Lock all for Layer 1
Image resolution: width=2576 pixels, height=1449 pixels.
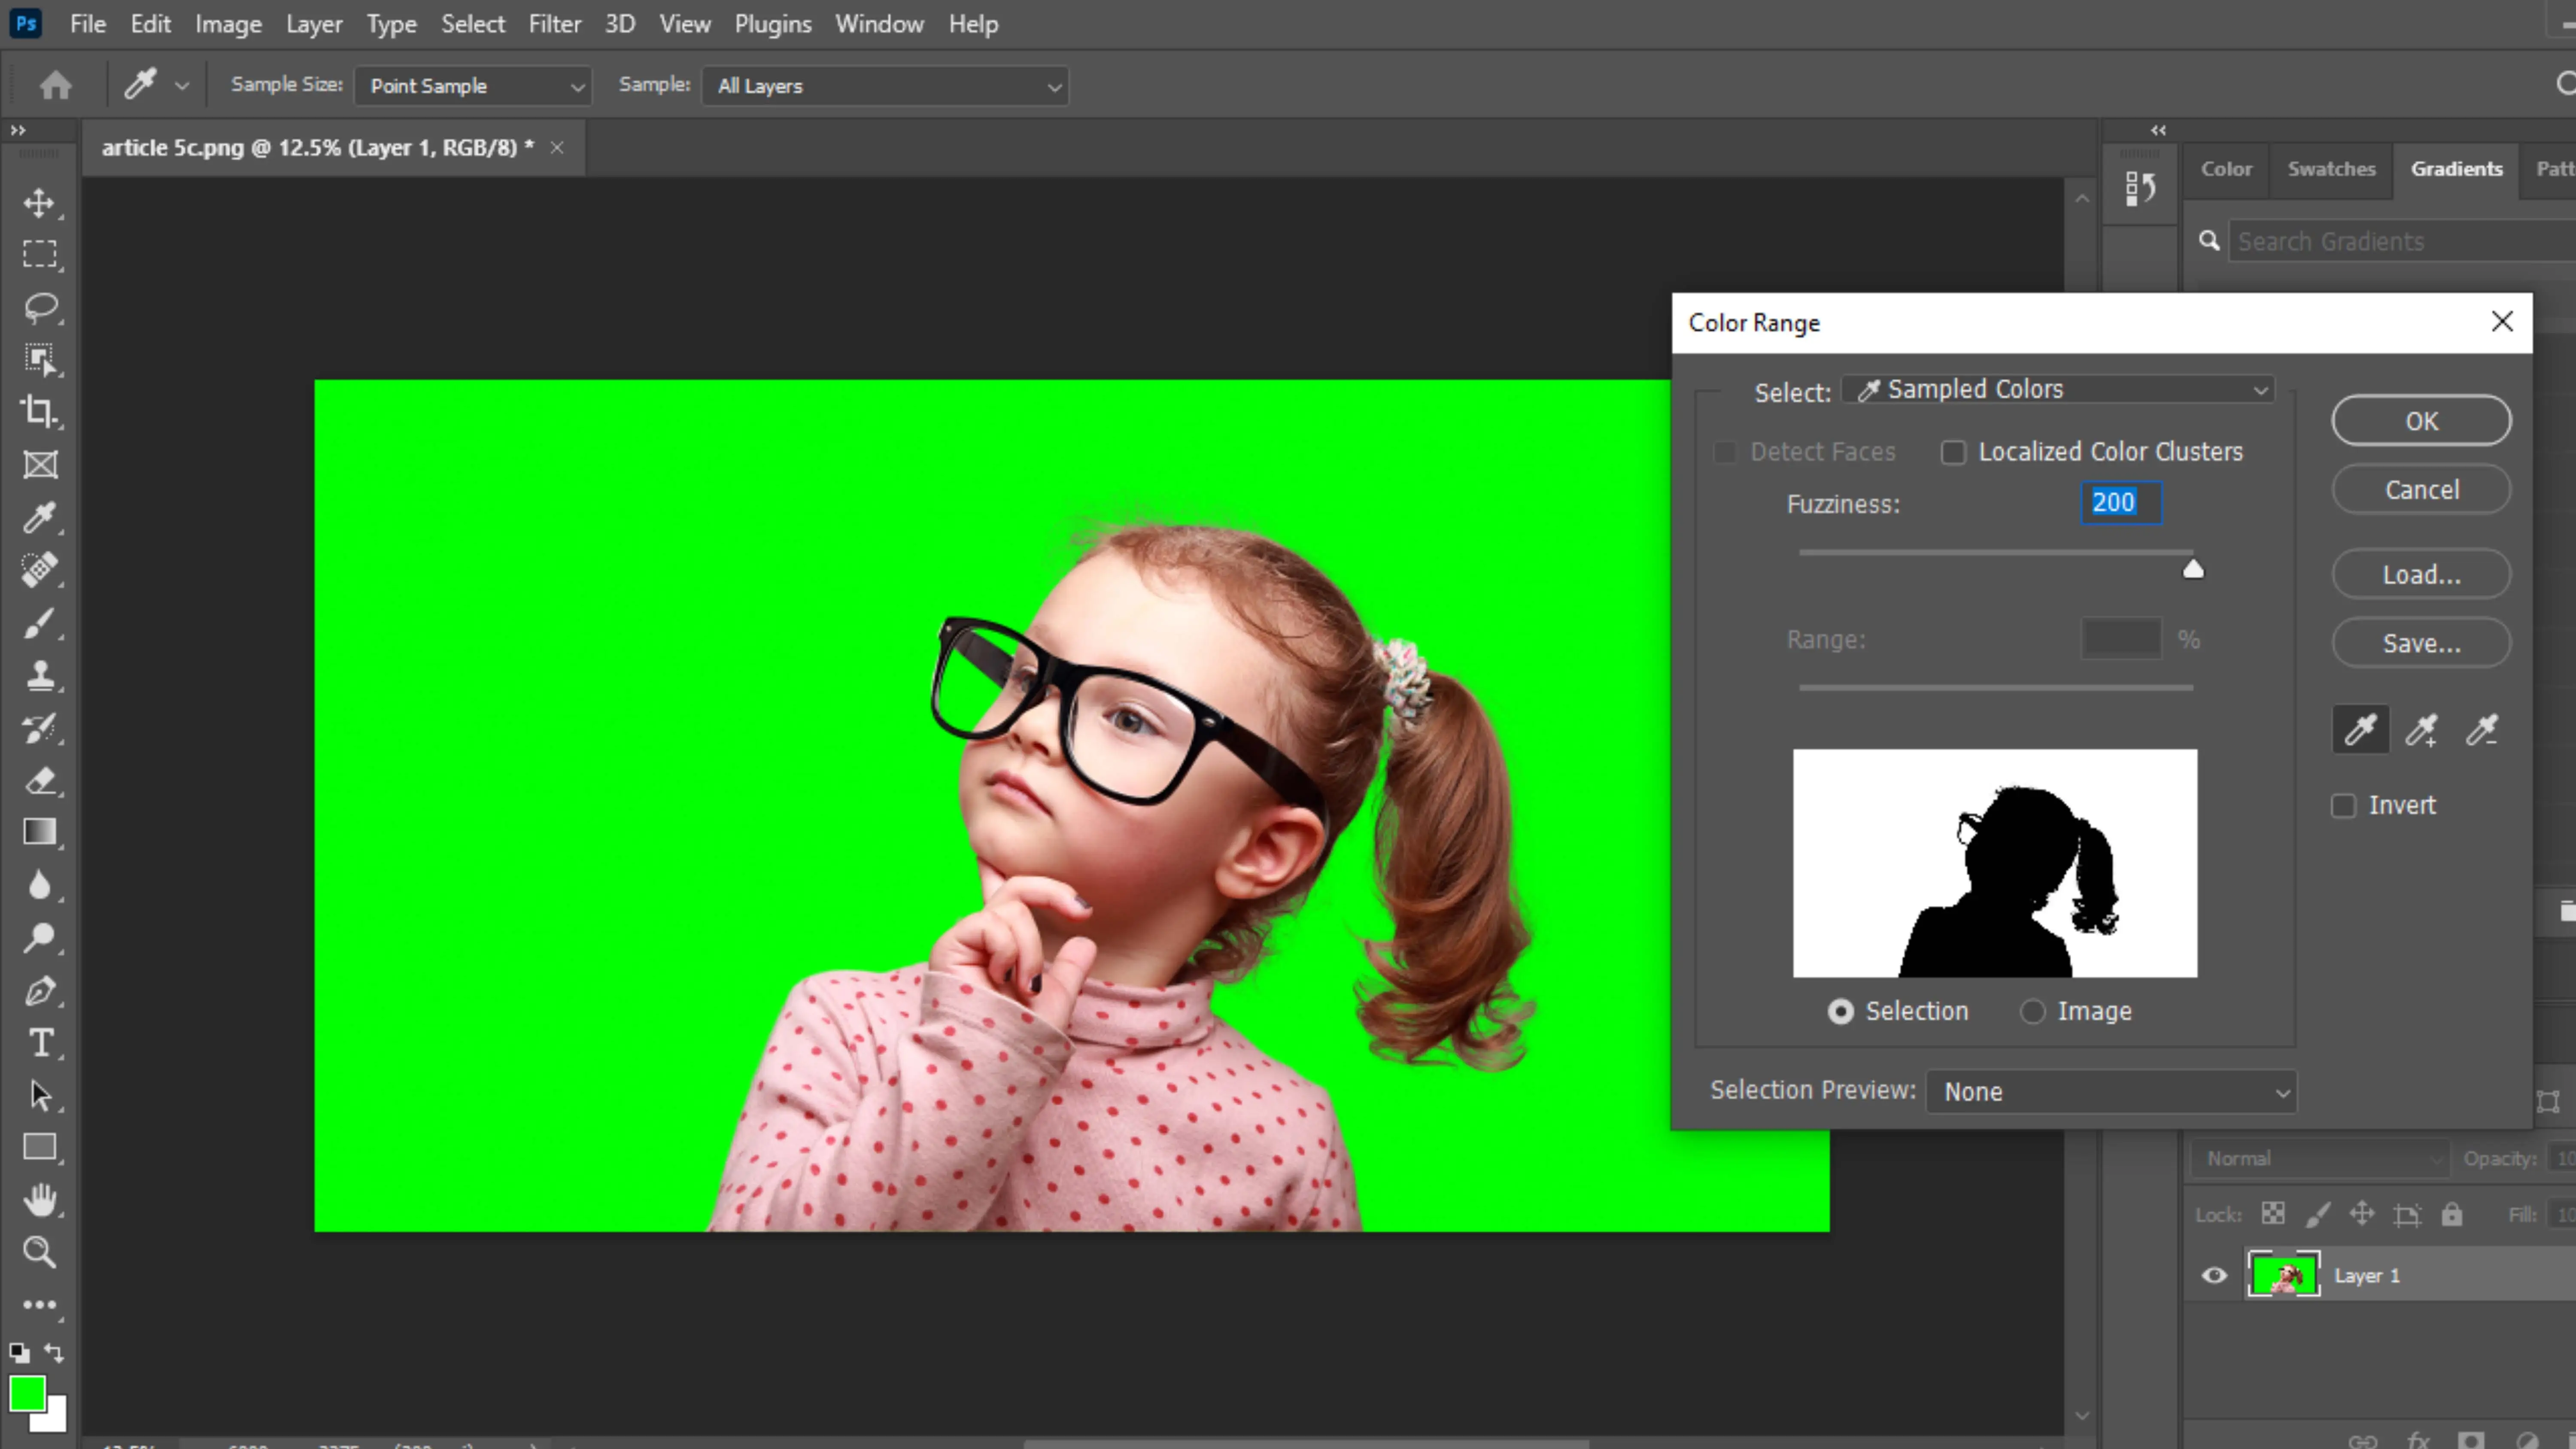click(2451, 1214)
